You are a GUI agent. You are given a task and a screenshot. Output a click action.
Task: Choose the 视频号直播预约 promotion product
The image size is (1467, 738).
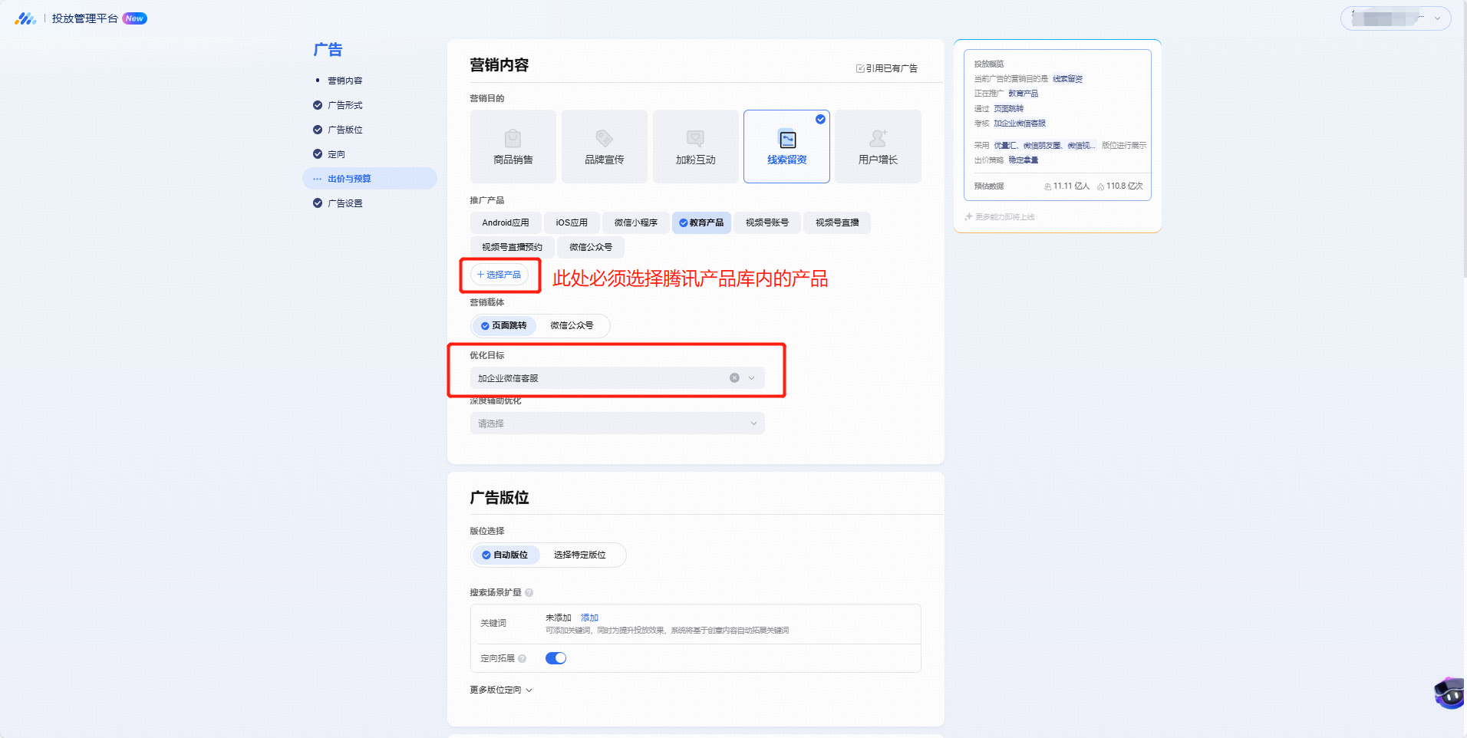512,247
